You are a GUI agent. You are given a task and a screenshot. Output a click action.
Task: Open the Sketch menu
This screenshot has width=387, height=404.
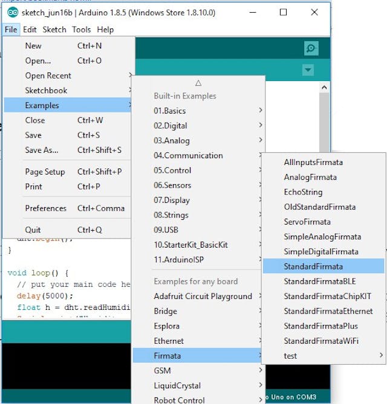point(54,30)
